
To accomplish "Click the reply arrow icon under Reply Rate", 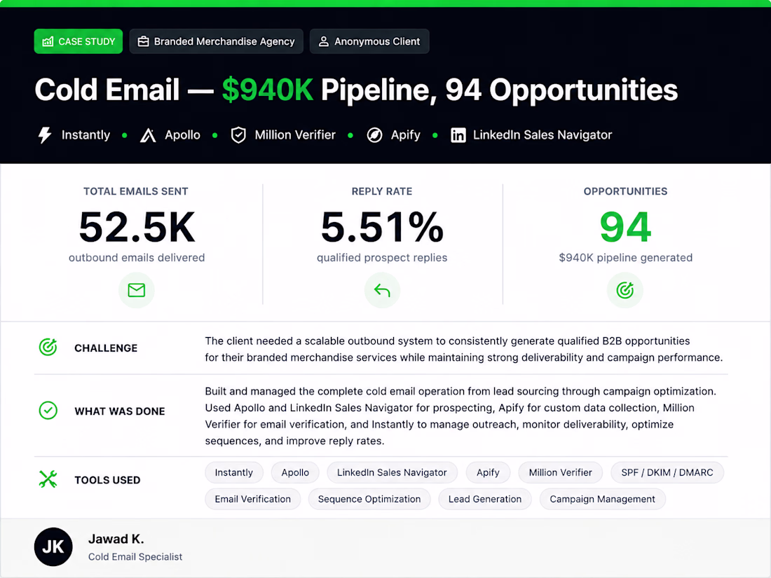I will [x=382, y=290].
